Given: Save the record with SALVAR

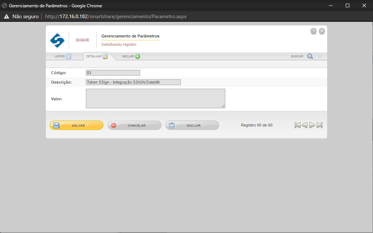Looking at the screenshot, I should [76, 125].
